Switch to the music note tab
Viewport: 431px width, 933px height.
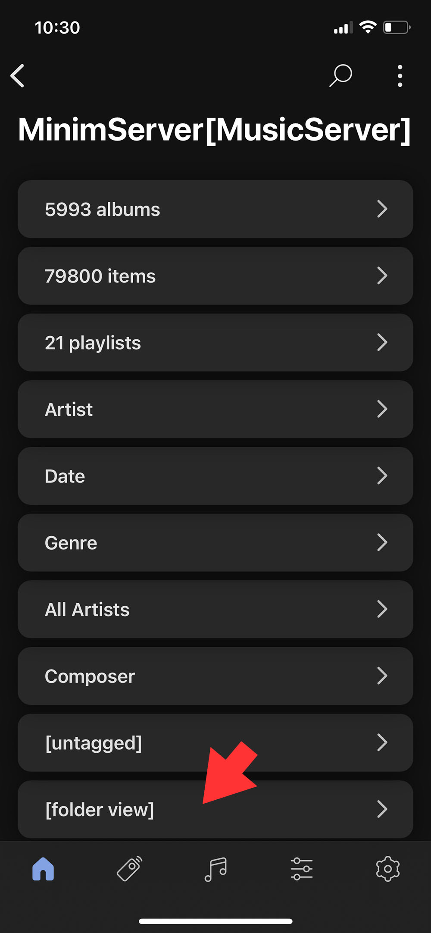click(215, 868)
